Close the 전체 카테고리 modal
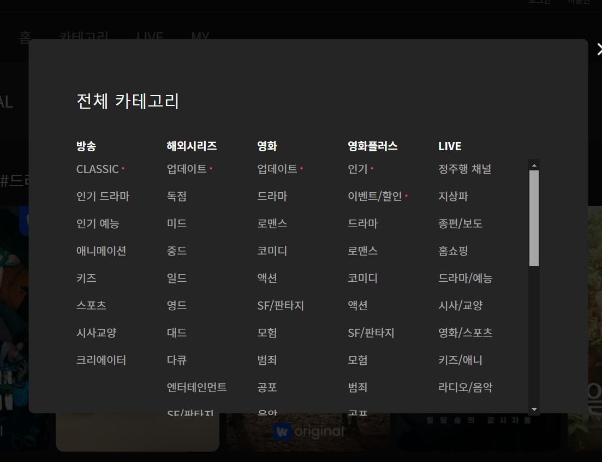 599,49
